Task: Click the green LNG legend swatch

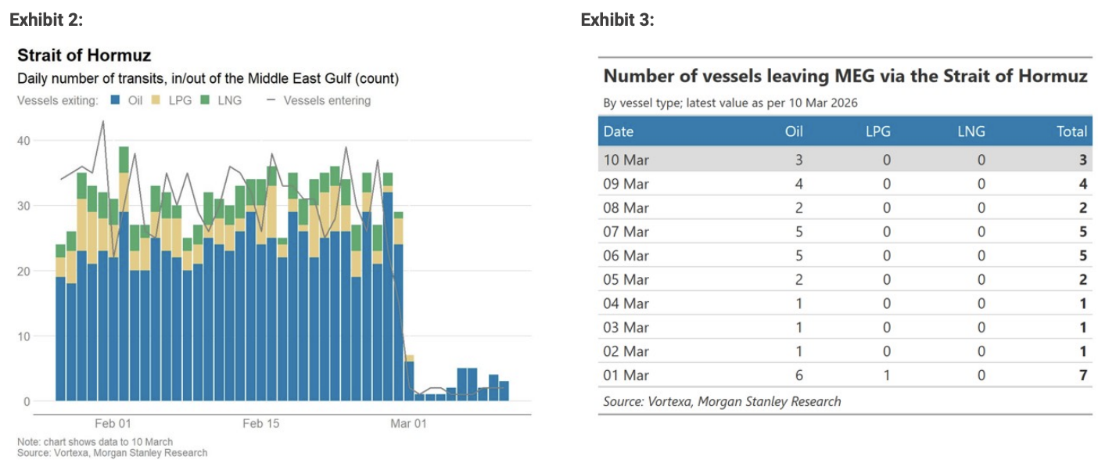Action: click(x=206, y=101)
